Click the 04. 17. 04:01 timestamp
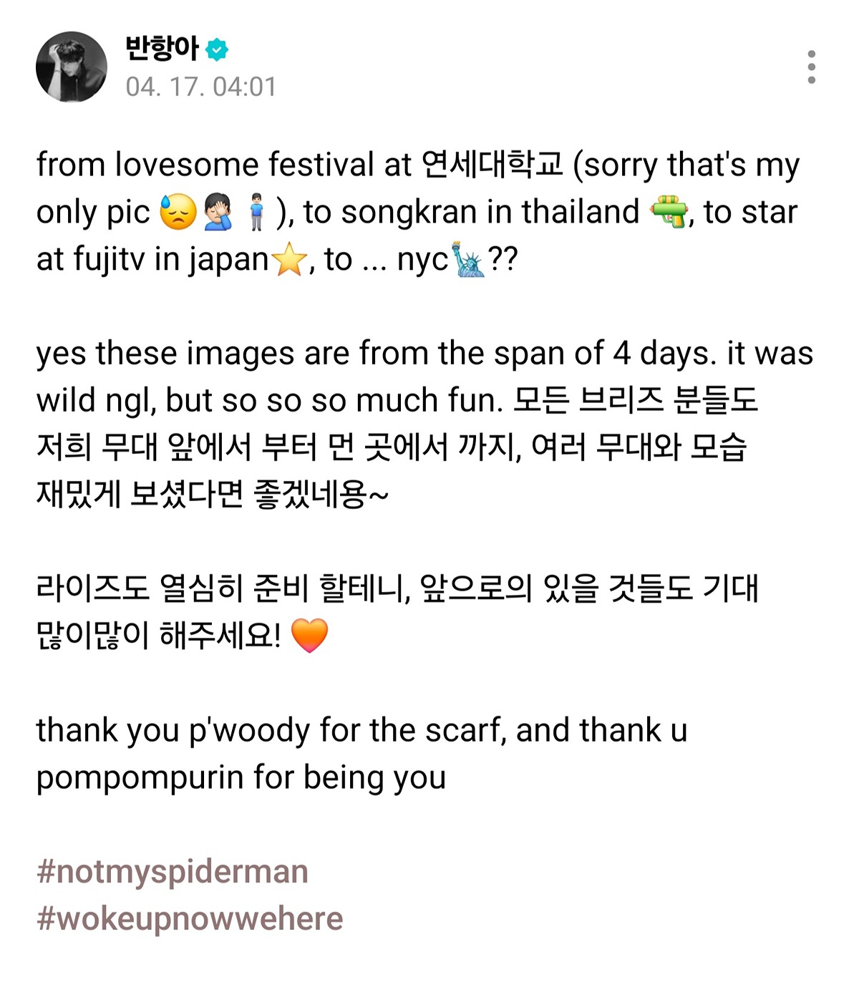859x995 pixels. tap(201, 87)
